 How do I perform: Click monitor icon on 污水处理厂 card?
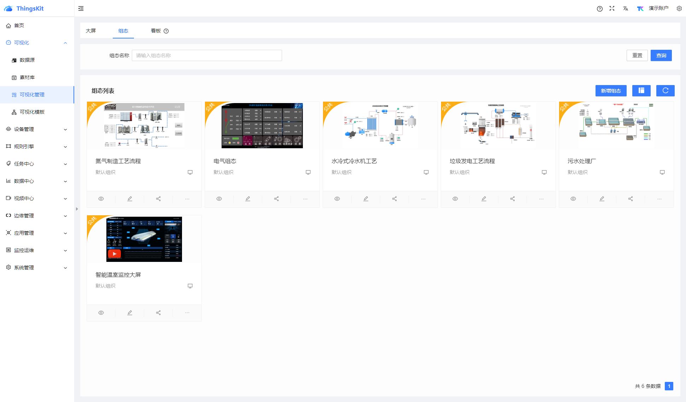(662, 172)
